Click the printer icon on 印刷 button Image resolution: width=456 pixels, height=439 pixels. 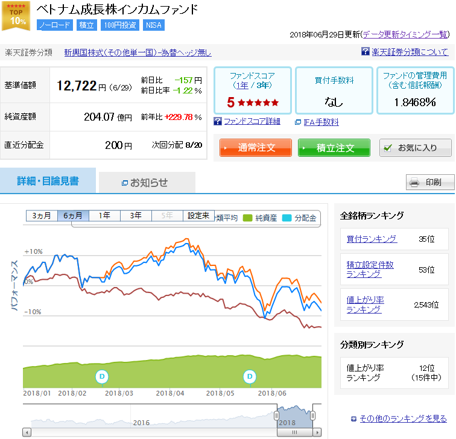point(414,182)
